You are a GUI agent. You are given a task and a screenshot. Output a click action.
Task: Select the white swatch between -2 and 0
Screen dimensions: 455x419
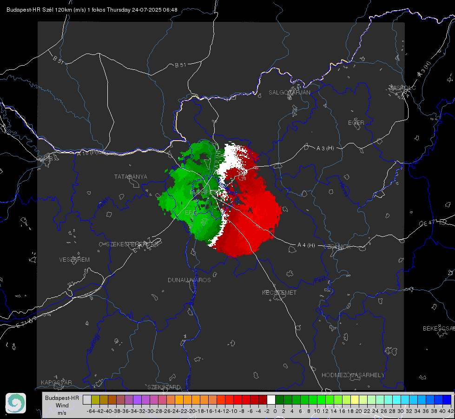271,399
